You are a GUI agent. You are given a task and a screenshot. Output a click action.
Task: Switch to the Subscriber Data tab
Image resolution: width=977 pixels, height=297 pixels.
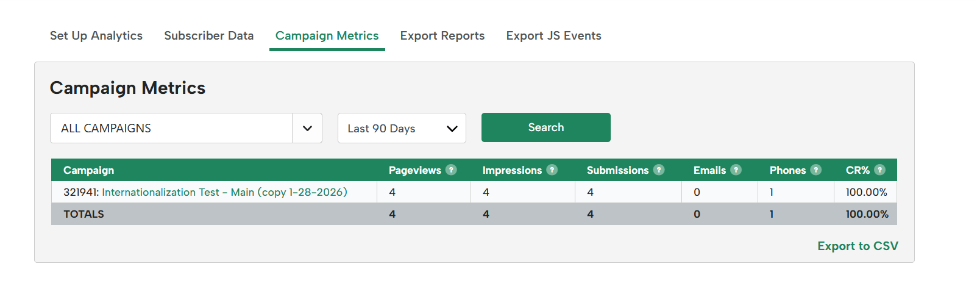coord(208,35)
